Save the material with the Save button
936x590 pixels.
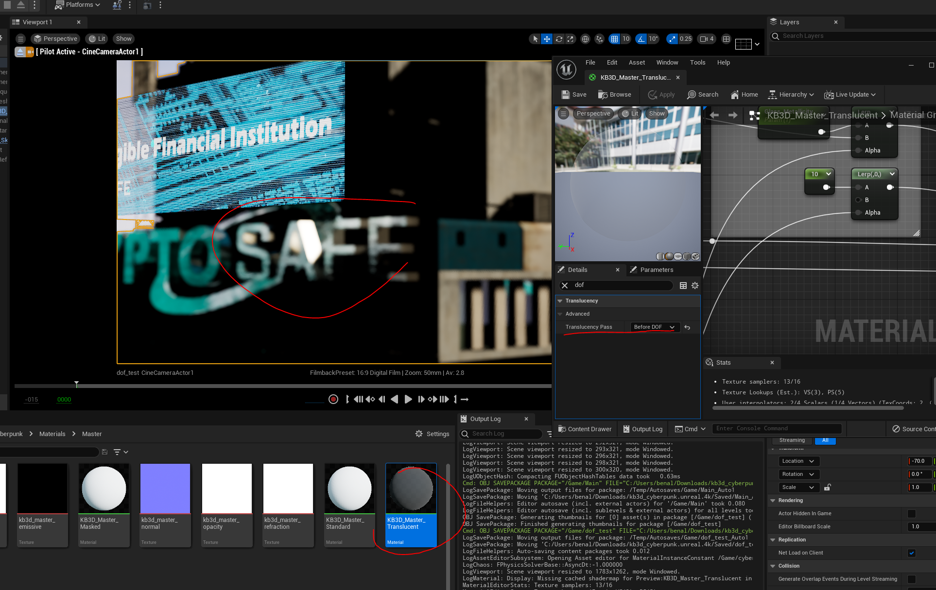pyautogui.click(x=574, y=95)
